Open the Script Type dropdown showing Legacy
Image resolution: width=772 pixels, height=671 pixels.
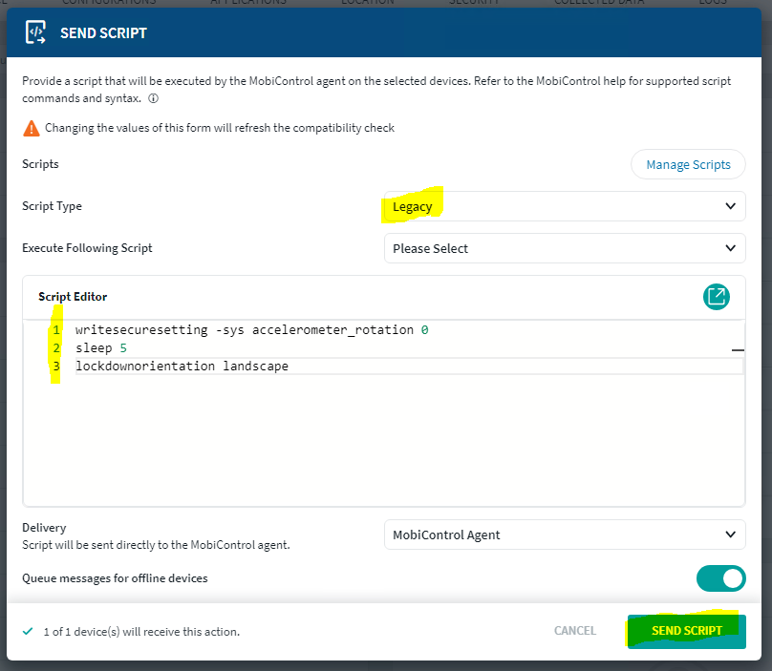[564, 206]
